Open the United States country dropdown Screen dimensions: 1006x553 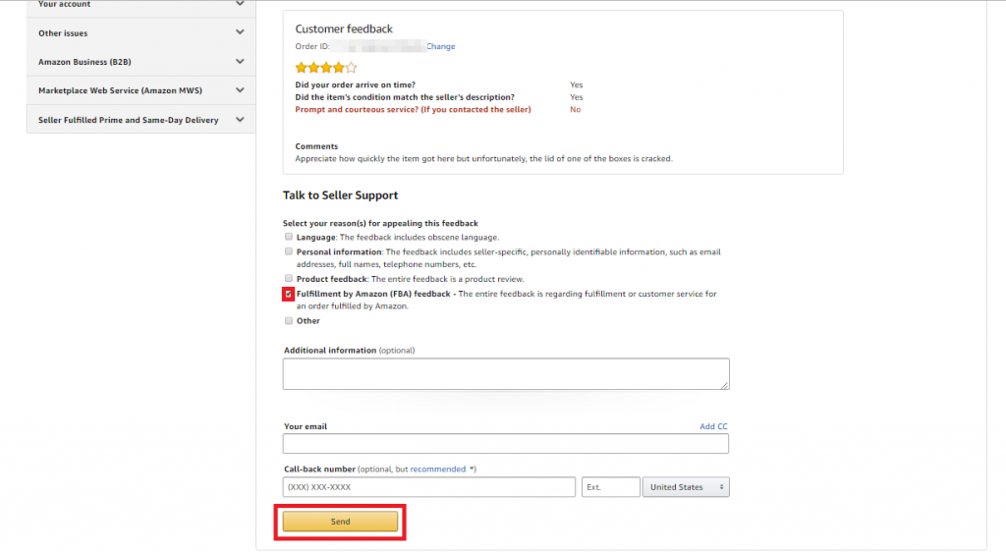click(x=686, y=487)
